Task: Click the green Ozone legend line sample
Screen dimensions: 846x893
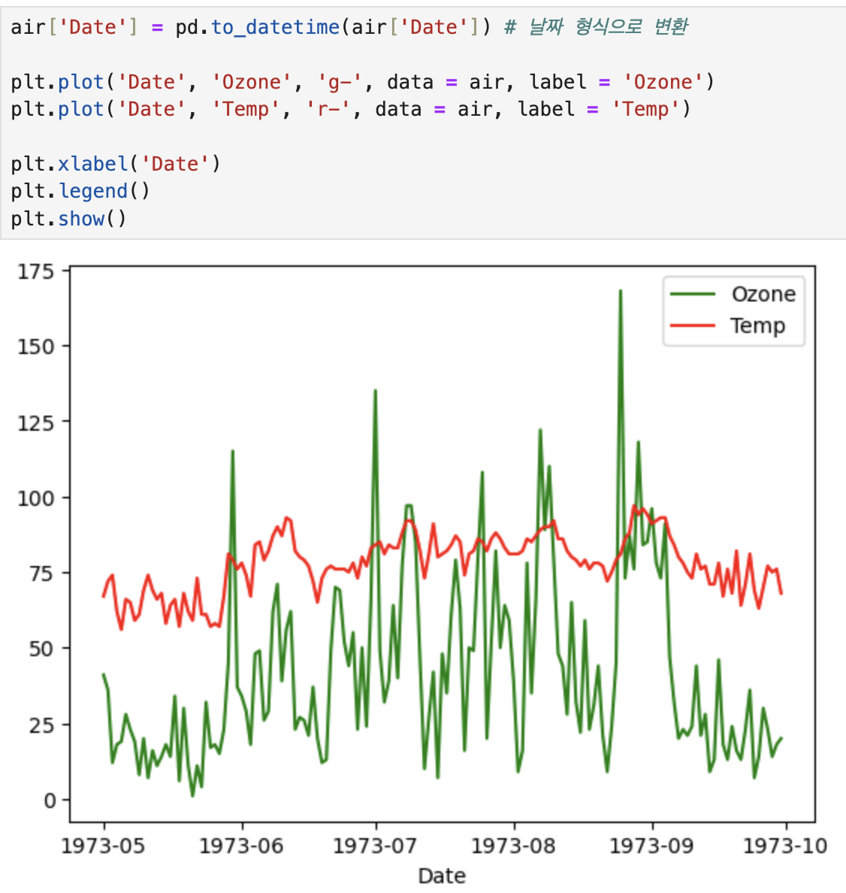Action: pyautogui.click(x=692, y=294)
